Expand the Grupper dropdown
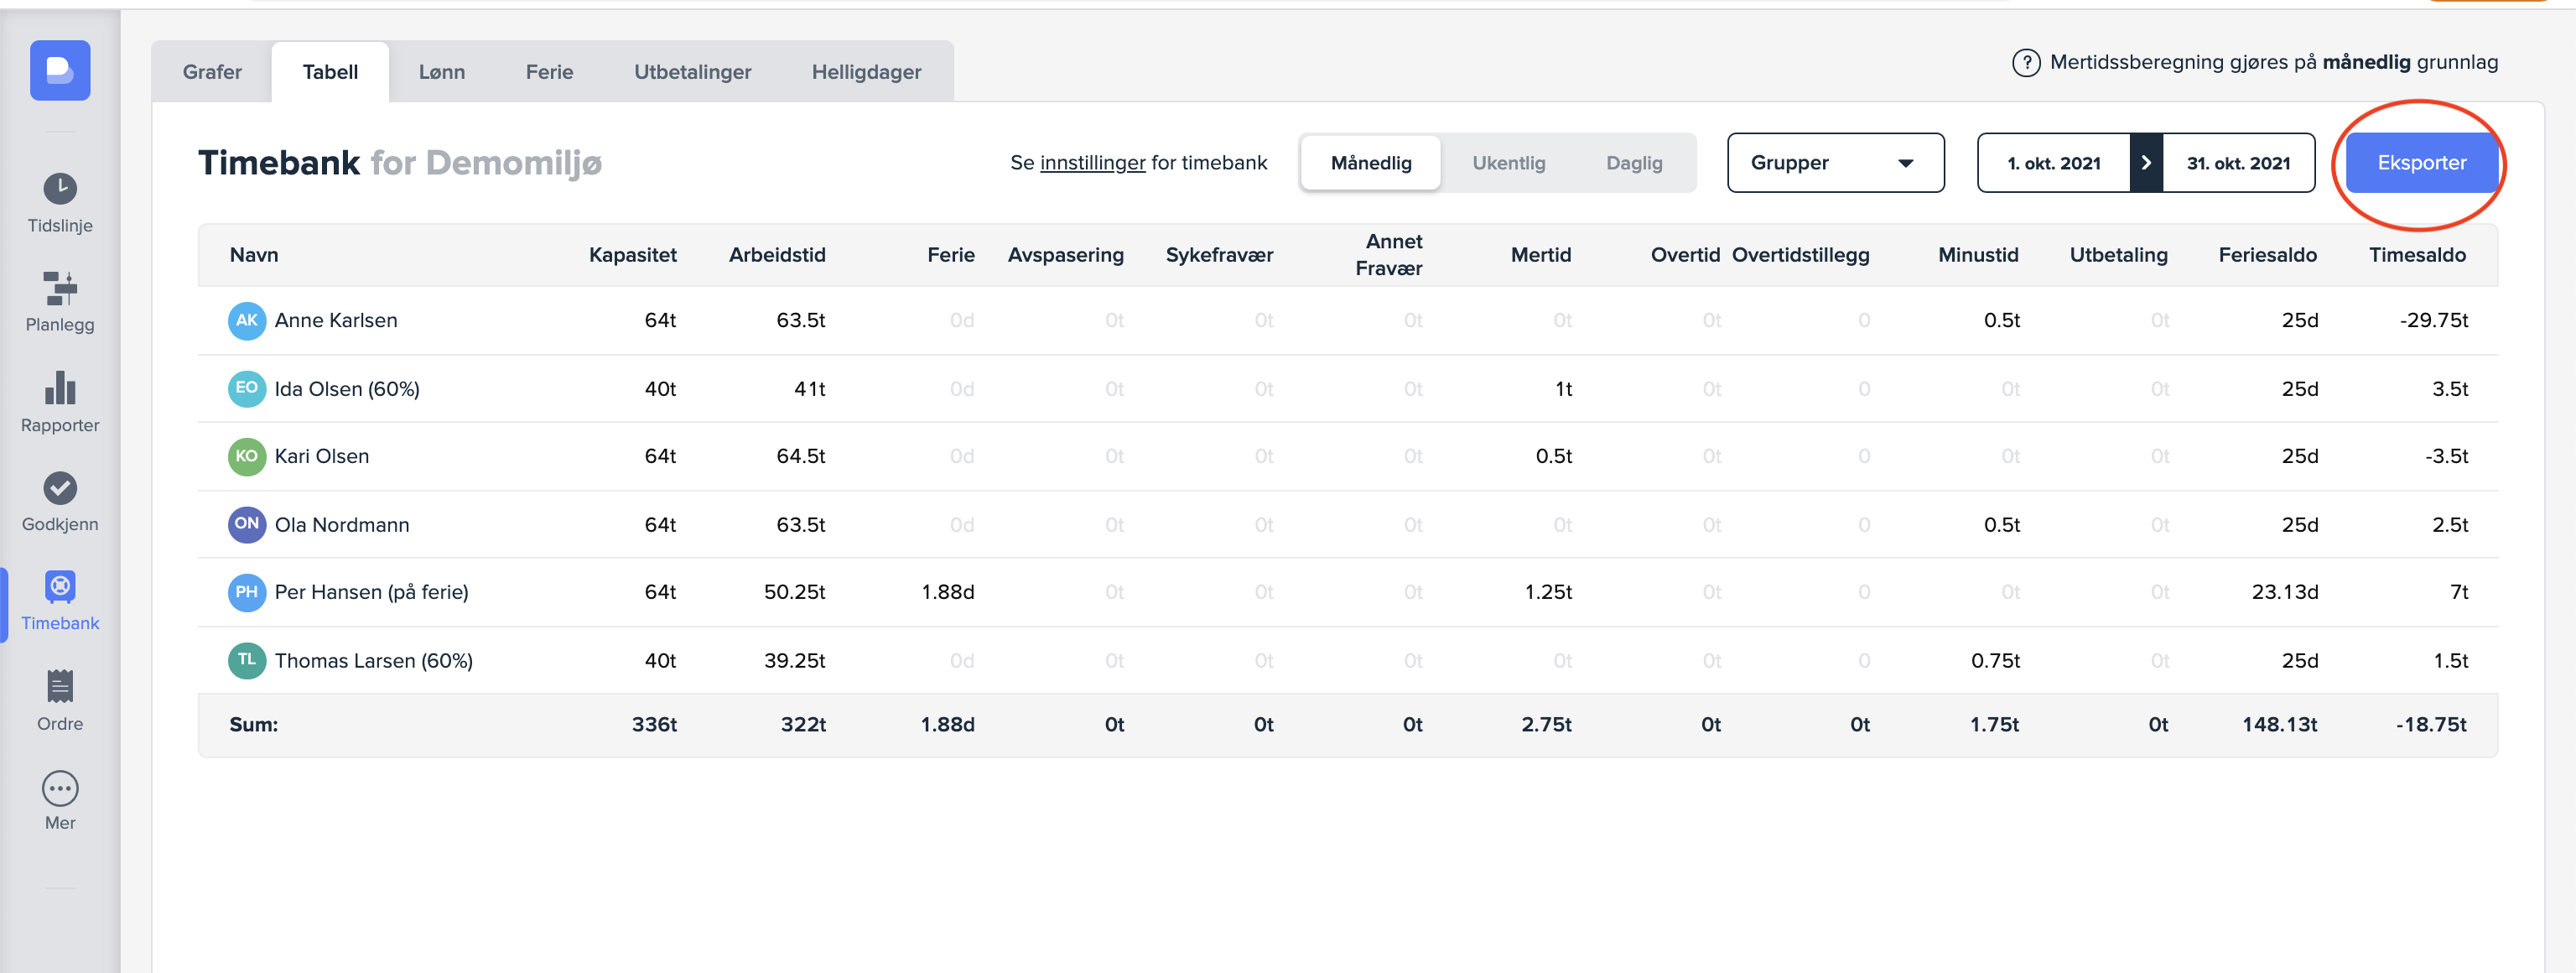Screen dimensions: 2576x973 tap(1834, 163)
